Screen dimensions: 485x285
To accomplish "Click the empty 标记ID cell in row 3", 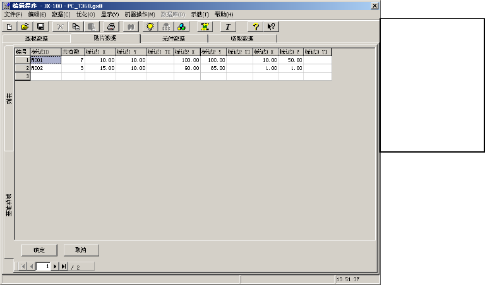I will pos(45,76).
